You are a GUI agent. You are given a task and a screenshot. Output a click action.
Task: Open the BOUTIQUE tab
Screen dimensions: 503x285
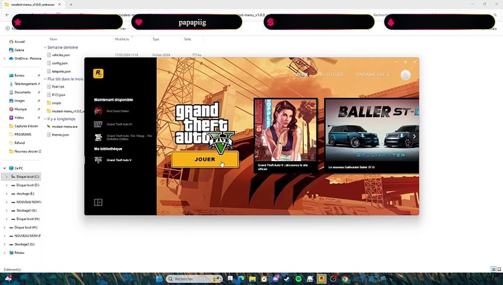(332, 74)
